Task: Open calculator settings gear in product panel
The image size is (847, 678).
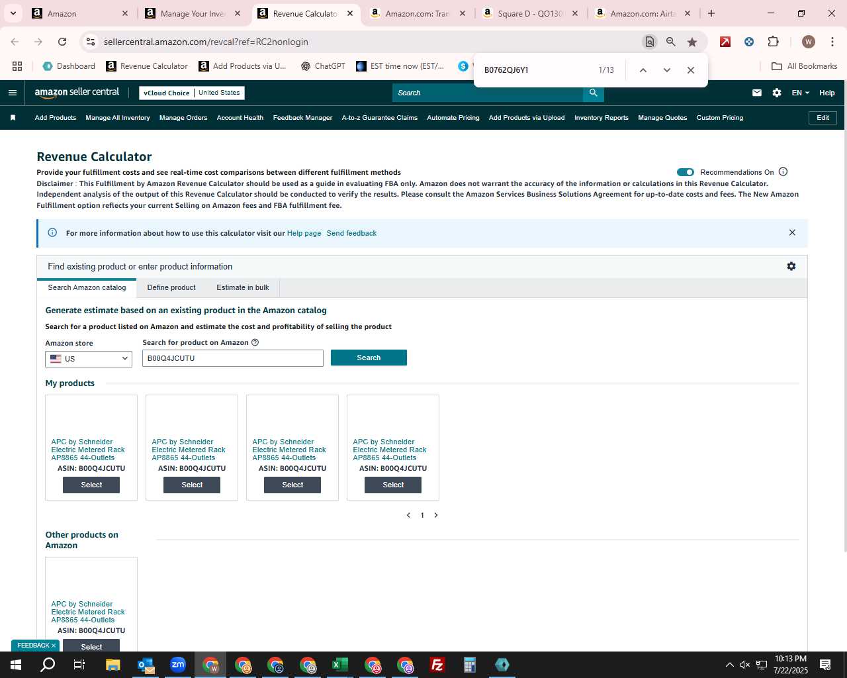Action: pos(791,266)
